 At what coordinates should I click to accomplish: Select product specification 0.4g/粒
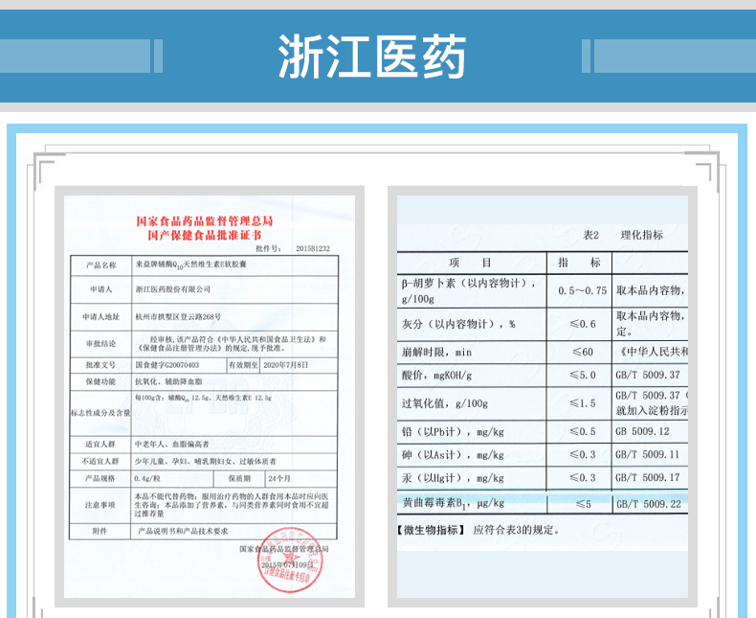(x=147, y=478)
